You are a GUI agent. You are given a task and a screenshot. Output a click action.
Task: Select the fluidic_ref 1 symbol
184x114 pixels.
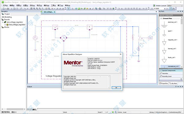[x=164, y=60]
